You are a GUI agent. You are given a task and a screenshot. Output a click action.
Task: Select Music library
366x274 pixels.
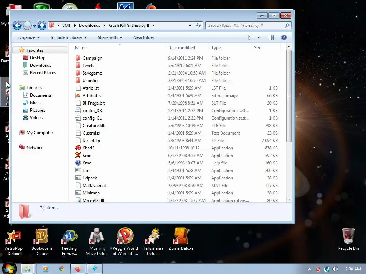tap(35, 102)
